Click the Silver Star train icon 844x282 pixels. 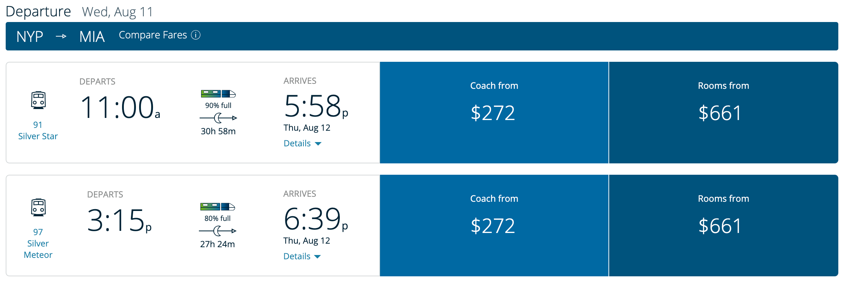click(38, 100)
